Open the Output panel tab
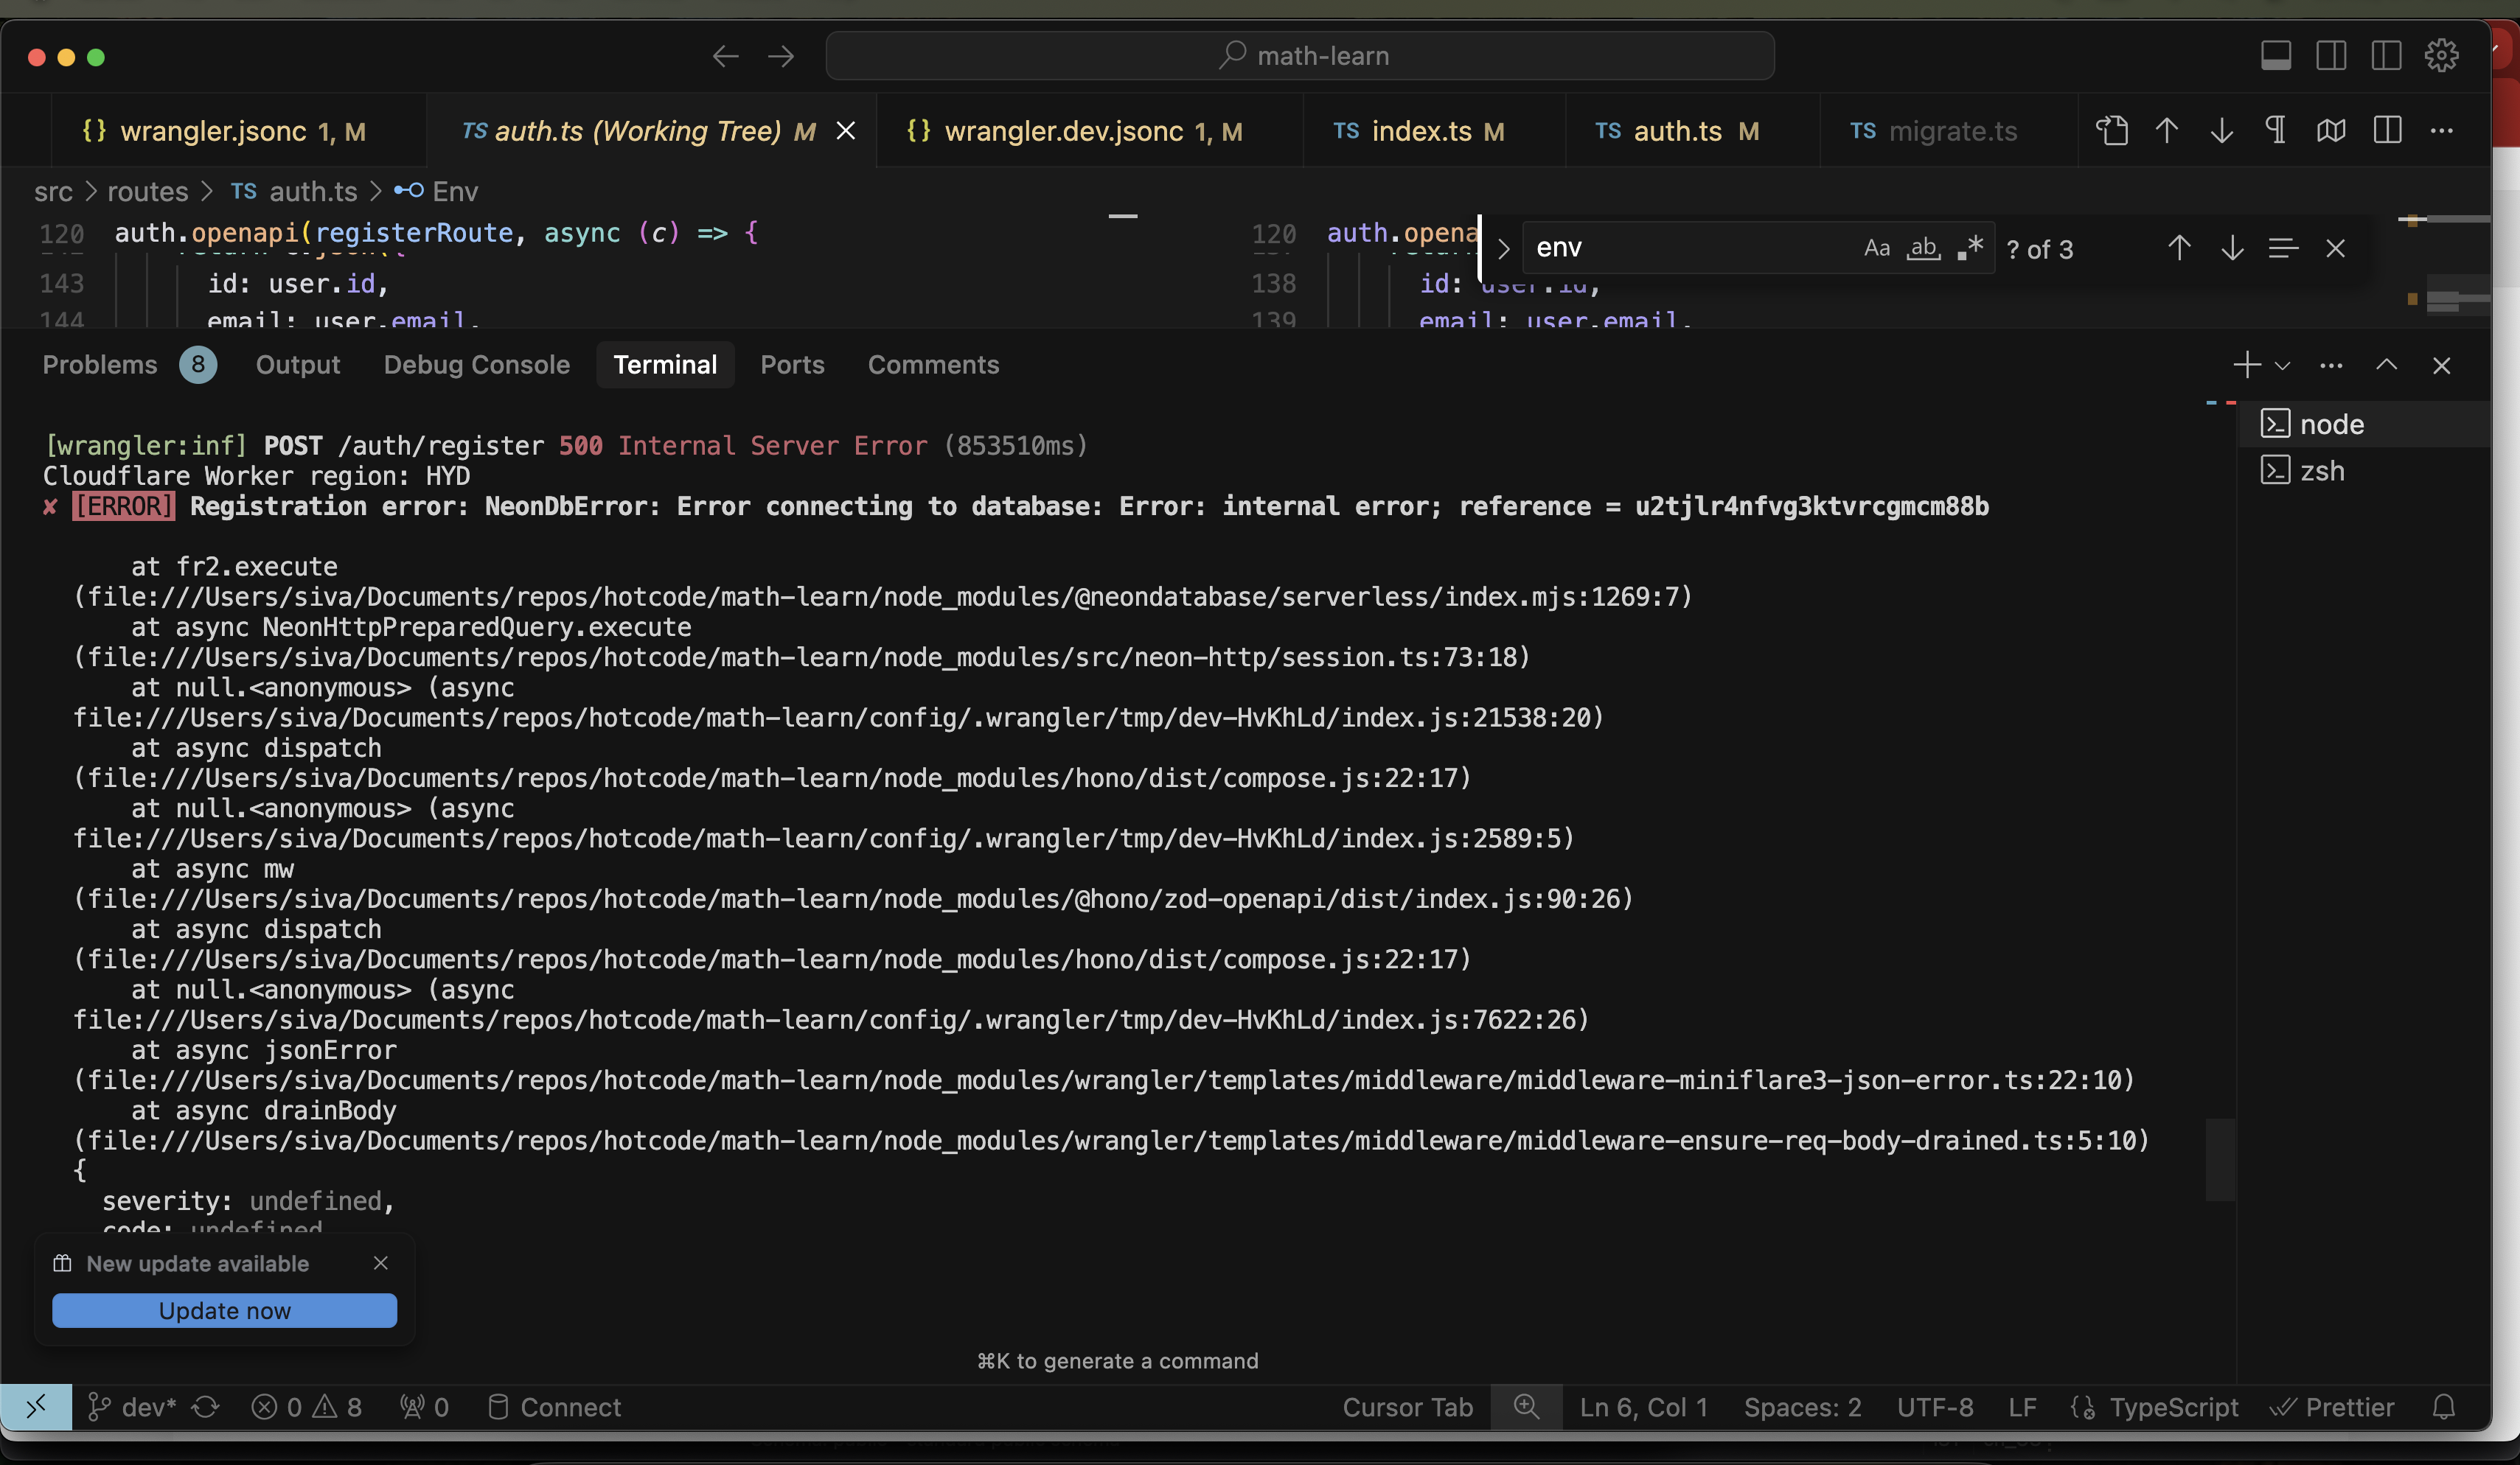This screenshot has width=2520, height=1465. point(298,365)
